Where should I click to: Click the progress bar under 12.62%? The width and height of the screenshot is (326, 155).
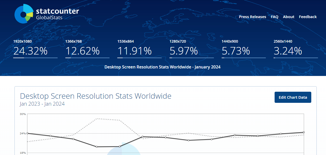tap(87, 58)
